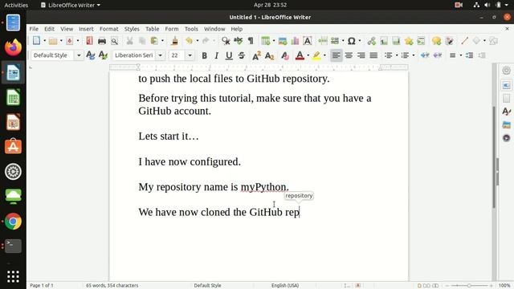Toggle formatting marks display

(251, 41)
